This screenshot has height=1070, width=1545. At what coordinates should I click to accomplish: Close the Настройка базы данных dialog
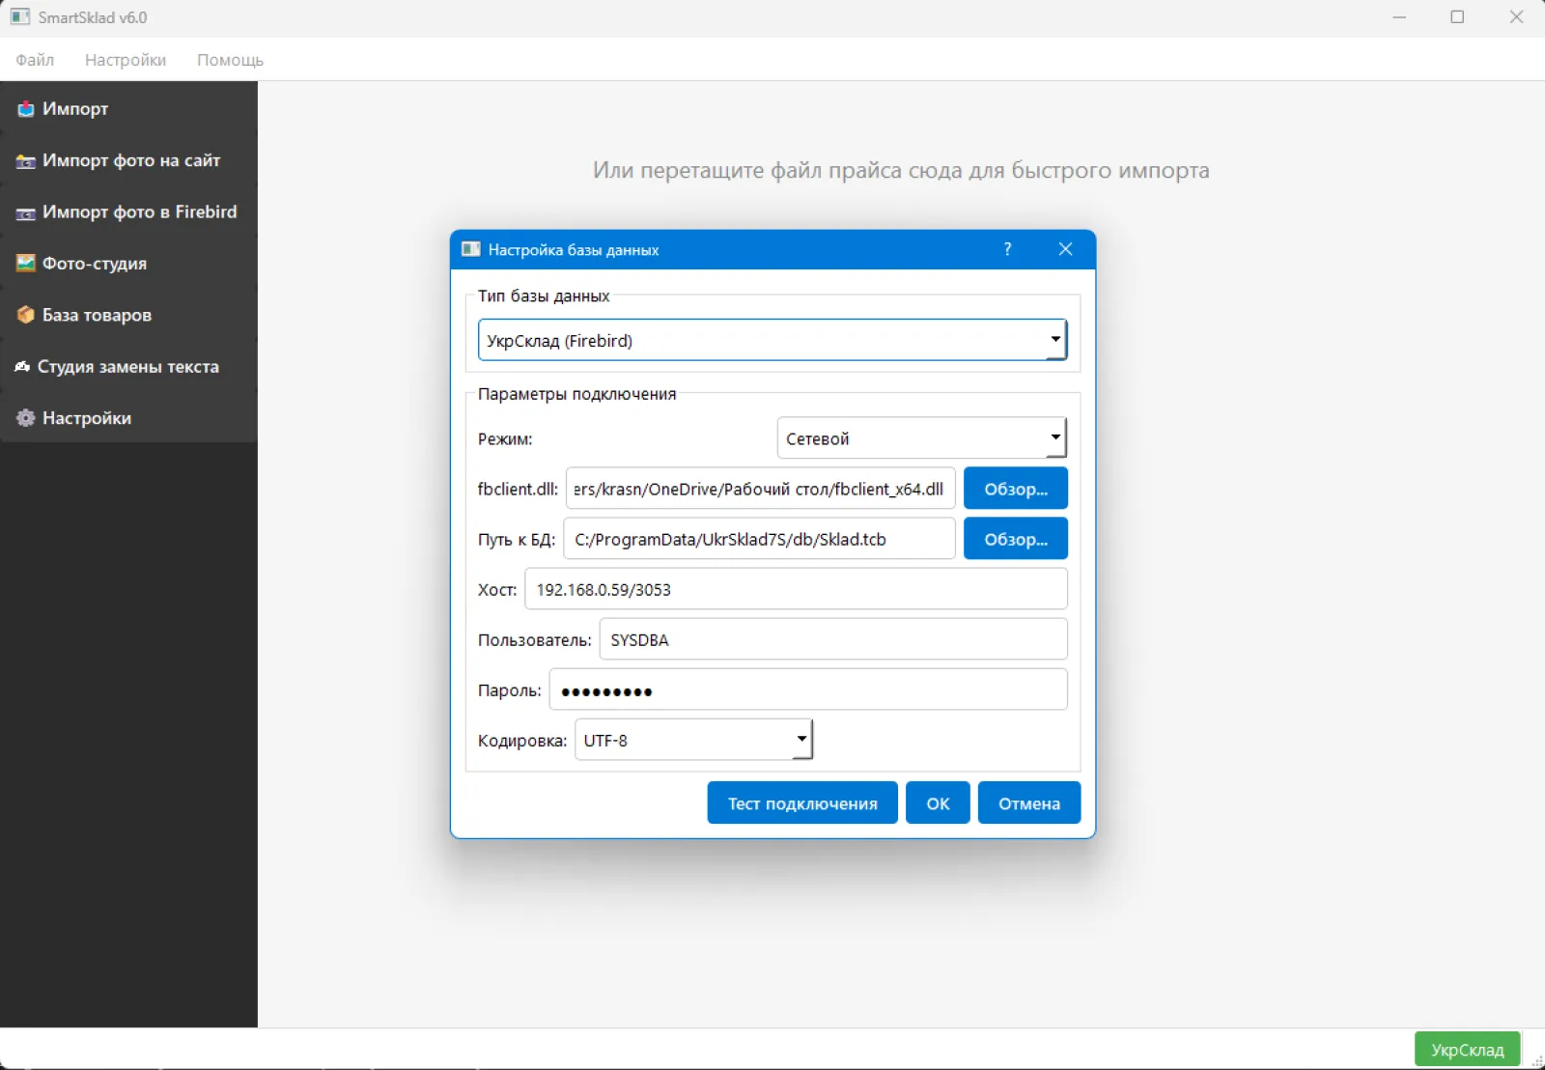tap(1065, 249)
